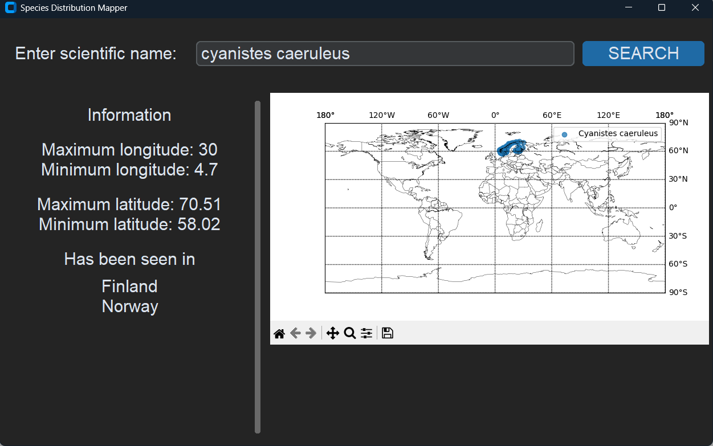Minimize the Species Distribution Mapper window
Viewport: 713px width, 446px height.
pos(629,8)
